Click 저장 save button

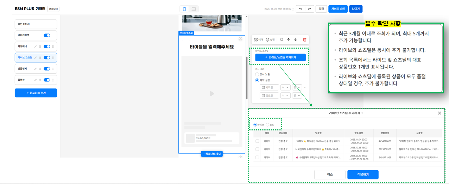click(x=321, y=9)
